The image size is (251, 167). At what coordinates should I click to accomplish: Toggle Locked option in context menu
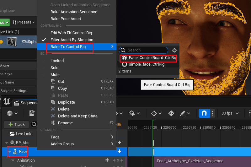point(57,61)
